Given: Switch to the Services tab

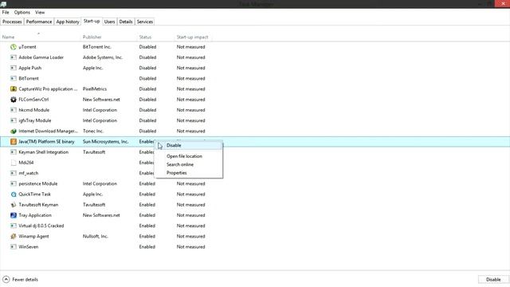Looking at the screenshot, I should pyautogui.click(x=145, y=22).
